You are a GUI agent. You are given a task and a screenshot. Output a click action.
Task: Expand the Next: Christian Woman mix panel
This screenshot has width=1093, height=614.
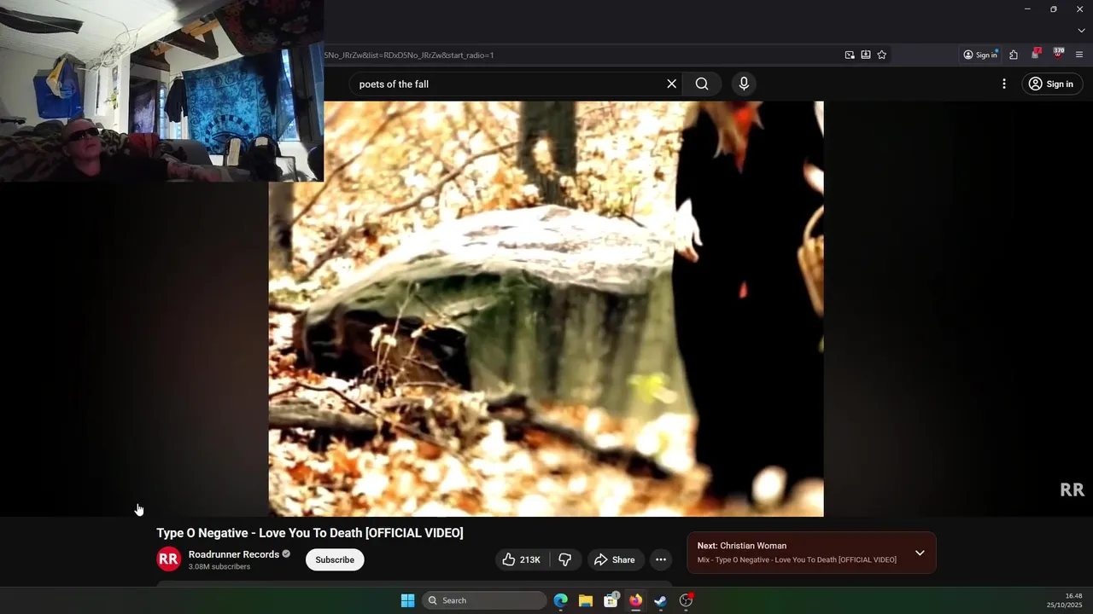click(920, 553)
